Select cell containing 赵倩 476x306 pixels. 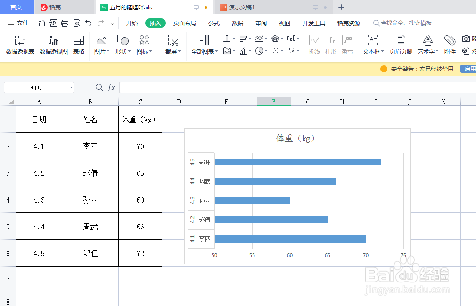tap(90, 173)
